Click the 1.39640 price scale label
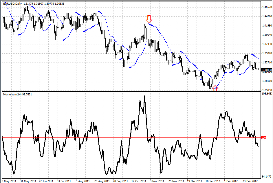The height and width of the screenshot is (183, 273). 266,35
